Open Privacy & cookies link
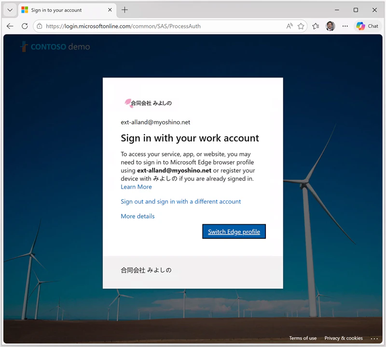This screenshot has width=386, height=347. tap(344, 338)
